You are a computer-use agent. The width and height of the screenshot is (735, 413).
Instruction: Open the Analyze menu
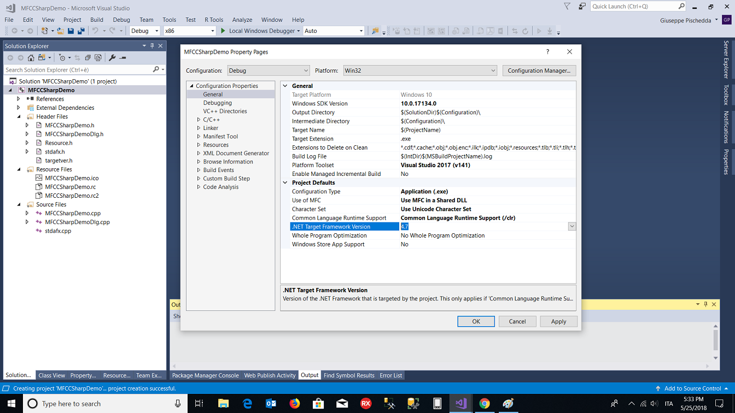click(242, 20)
